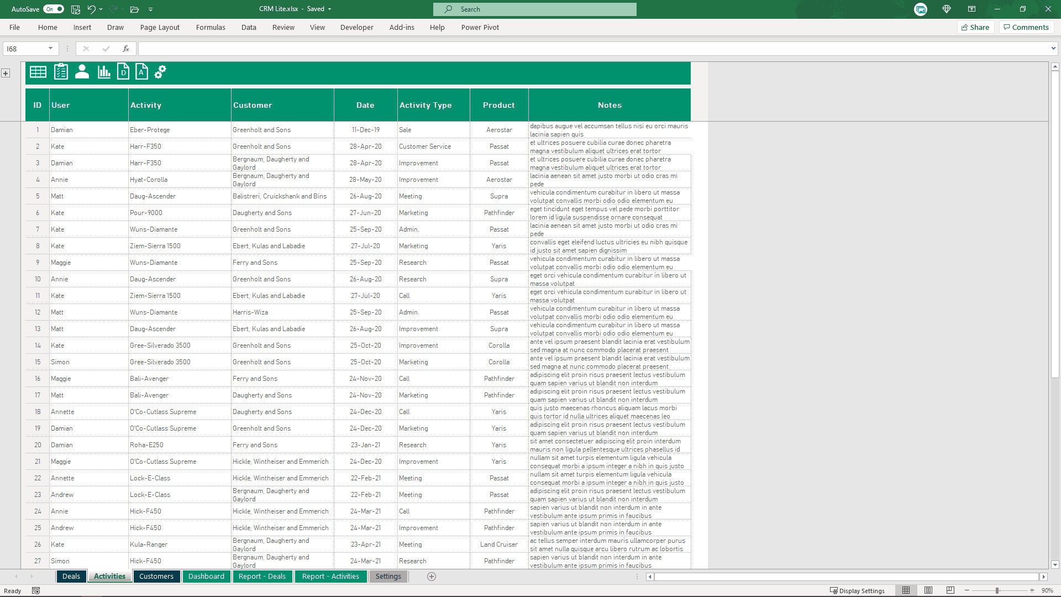The height and width of the screenshot is (597, 1061).
Task: Toggle the AutoSave switch
Action: coord(54,9)
